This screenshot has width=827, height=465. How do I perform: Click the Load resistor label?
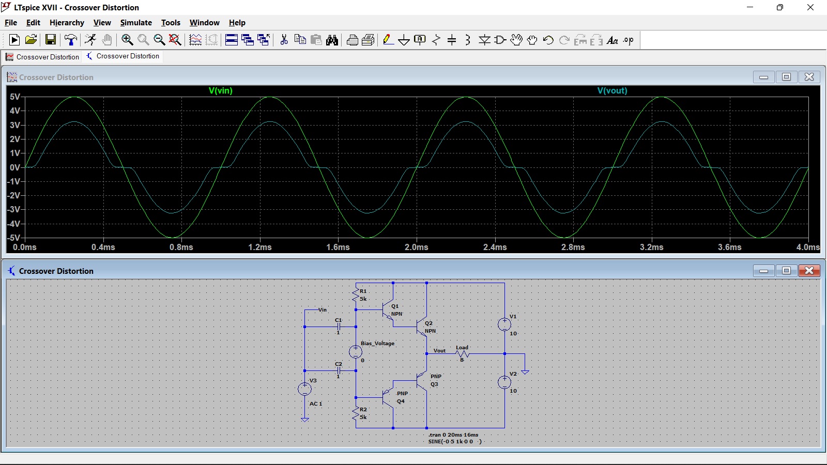point(462,348)
